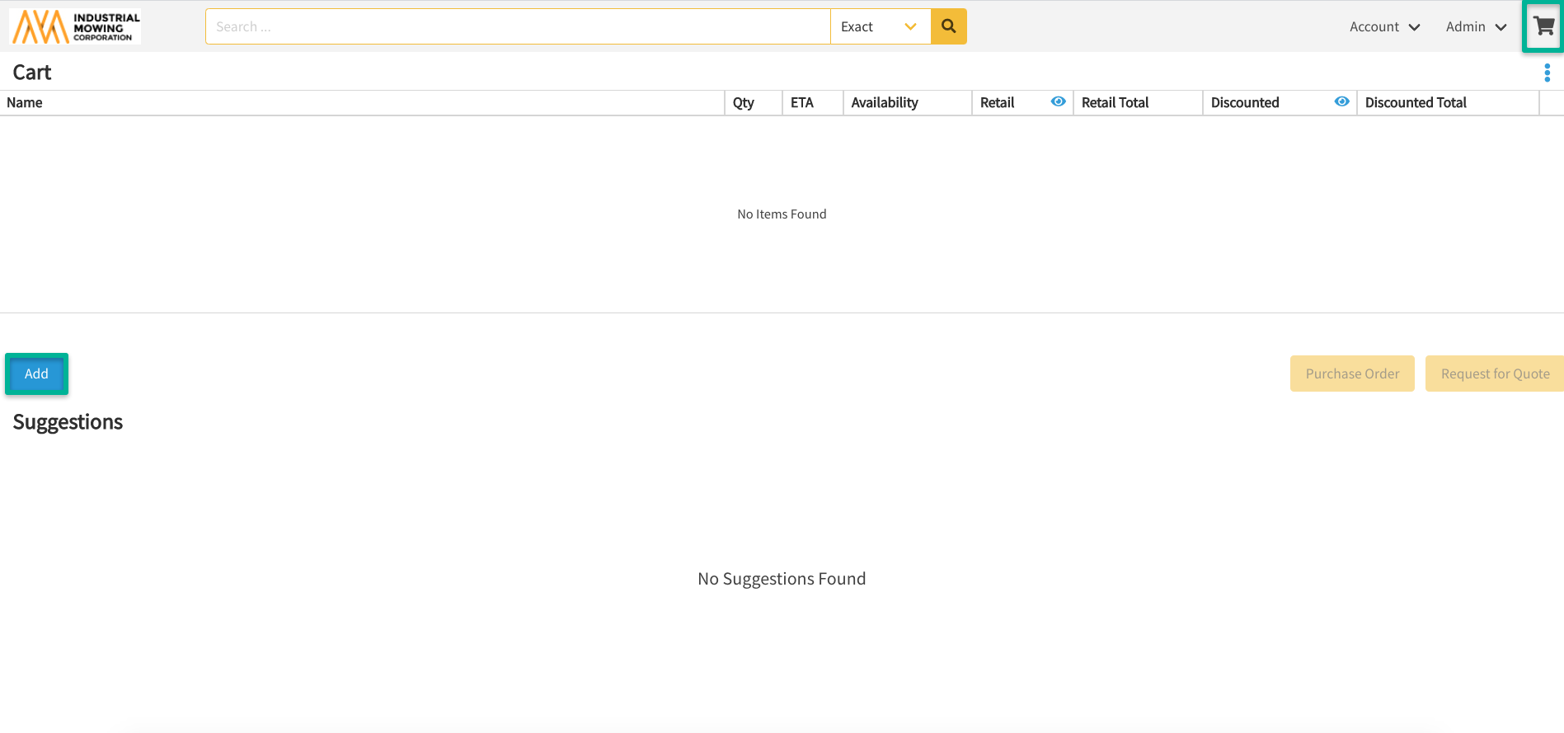Focus the Search text field
This screenshot has height=733, width=1564.
pos(518,26)
